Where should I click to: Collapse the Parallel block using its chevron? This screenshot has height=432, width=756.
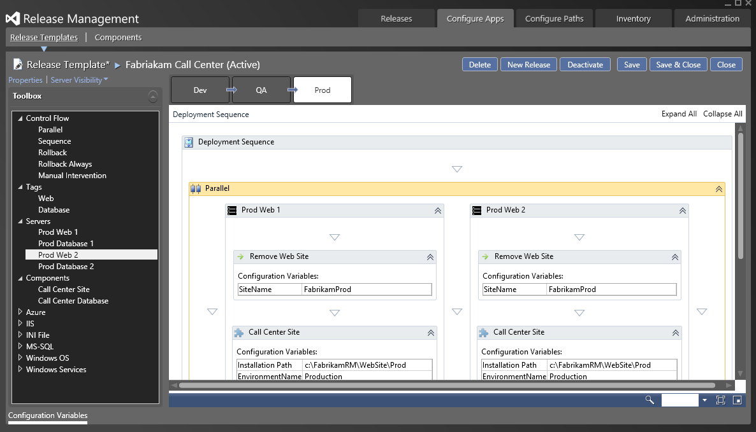[x=718, y=189]
